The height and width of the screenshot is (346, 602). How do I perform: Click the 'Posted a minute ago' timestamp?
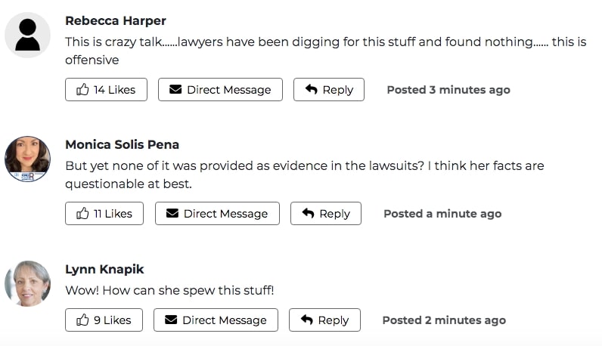(442, 214)
